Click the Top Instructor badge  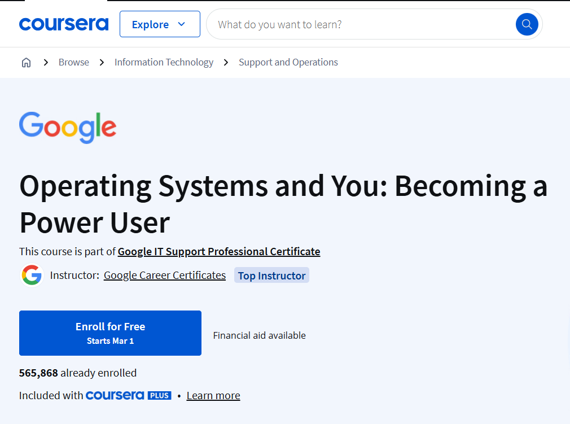[271, 275]
